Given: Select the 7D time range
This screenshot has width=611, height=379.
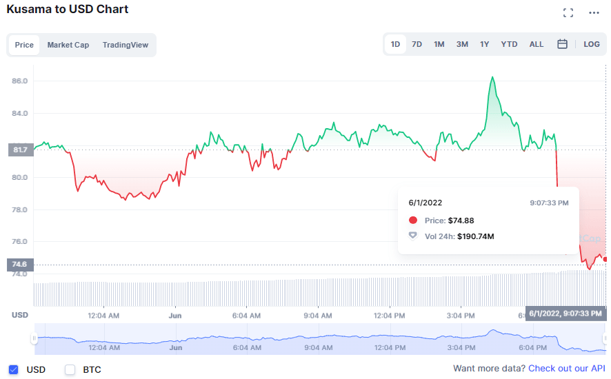Looking at the screenshot, I should (417, 44).
